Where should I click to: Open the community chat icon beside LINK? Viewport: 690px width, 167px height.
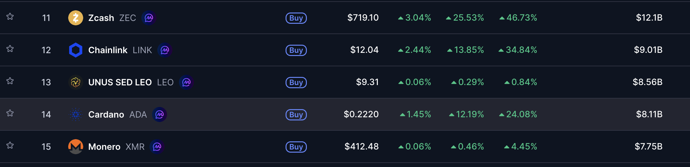point(165,50)
